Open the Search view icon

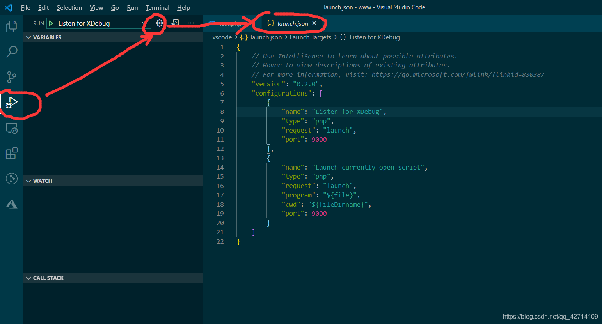pyautogui.click(x=12, y=51)
